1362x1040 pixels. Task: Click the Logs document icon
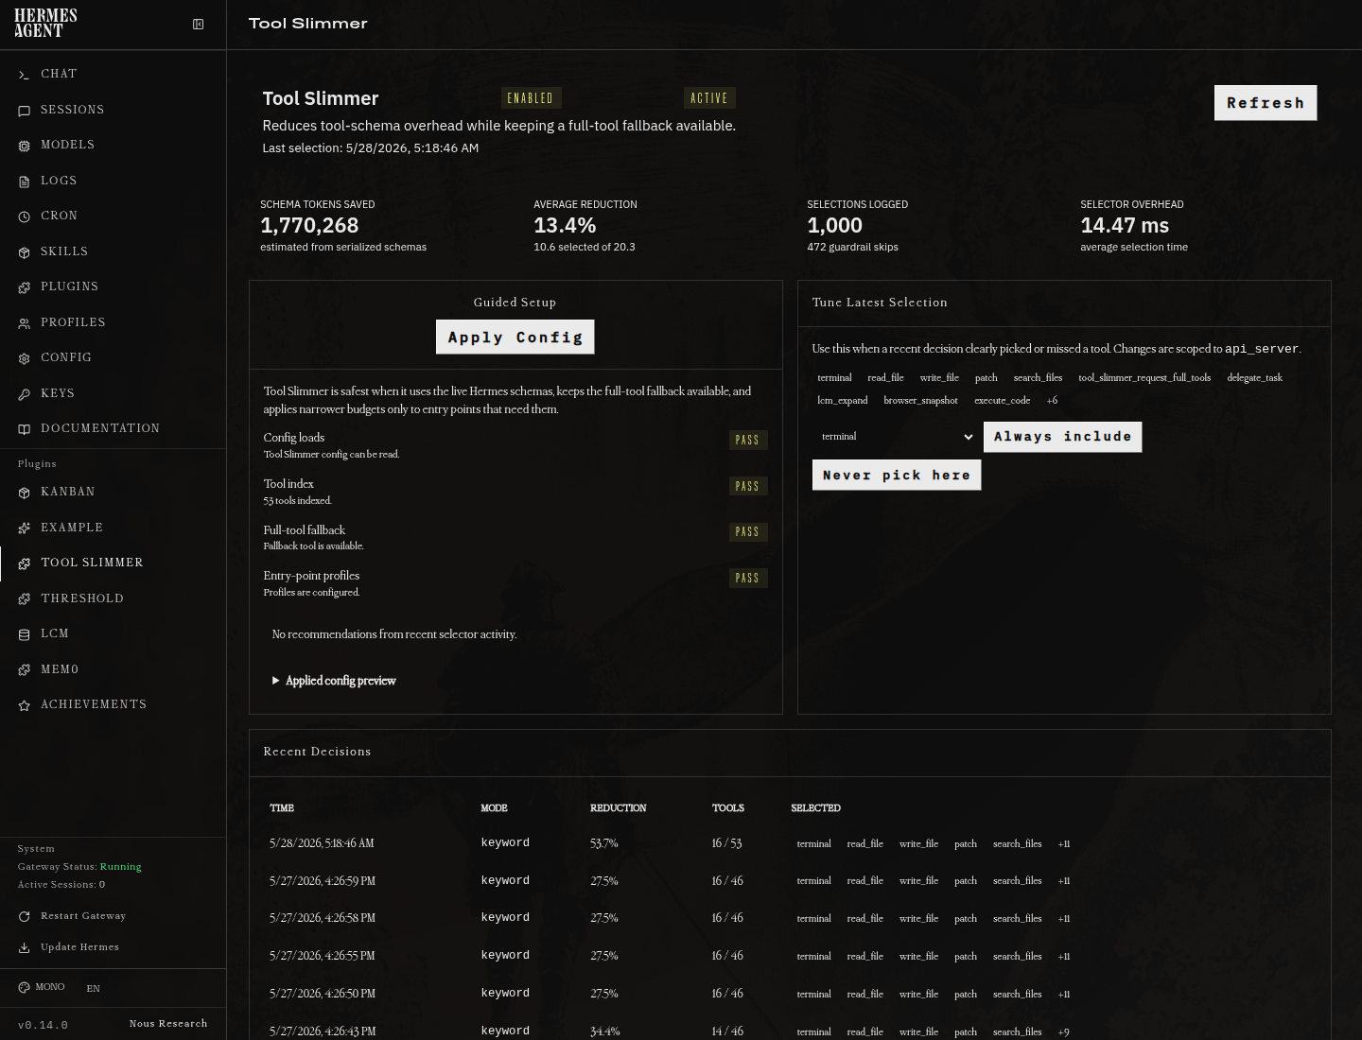(25, 182)
